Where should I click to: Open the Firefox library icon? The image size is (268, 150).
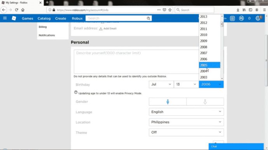point(244,10)
